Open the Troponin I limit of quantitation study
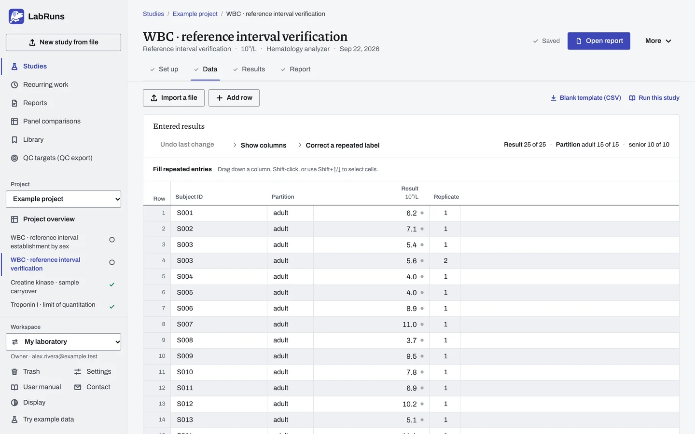695x434 pixels. (63, 305)
